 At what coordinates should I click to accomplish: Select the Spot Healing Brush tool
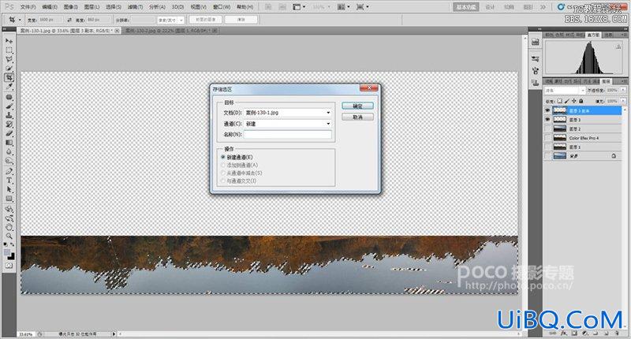coord(9,97)
